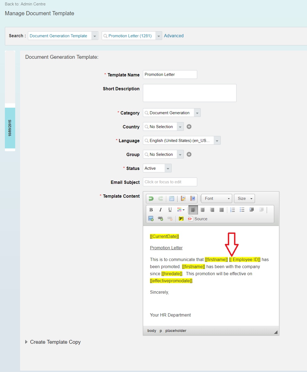Viewport: 307px width, 372px height.
Task: Switch editor to Source view
Action: 198,219
